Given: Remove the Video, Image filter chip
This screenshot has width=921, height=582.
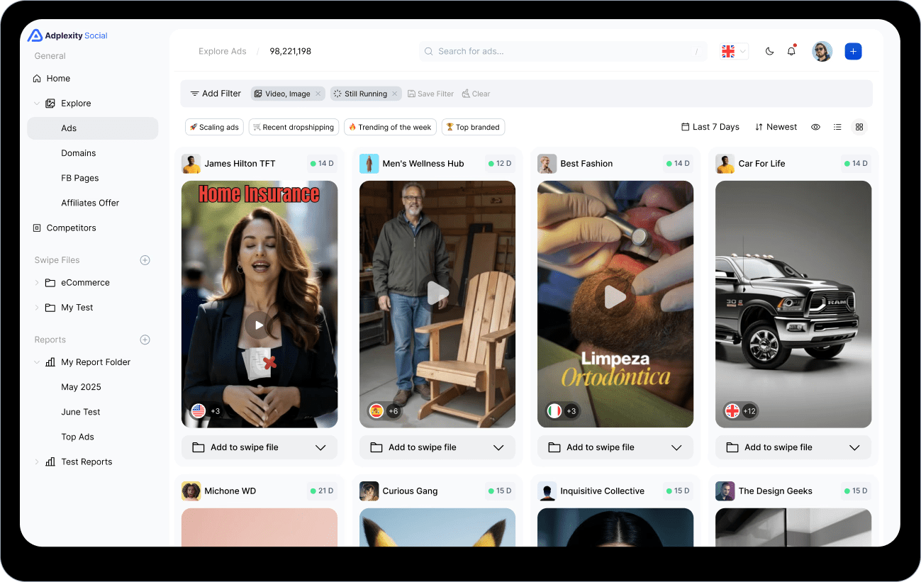Looking at the screenshot, I should pyautogui.click(x=318, y=93).
